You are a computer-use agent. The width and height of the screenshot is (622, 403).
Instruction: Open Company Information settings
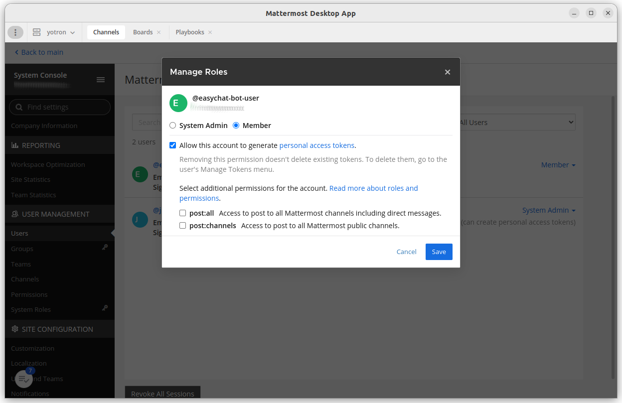click(44, 126)
